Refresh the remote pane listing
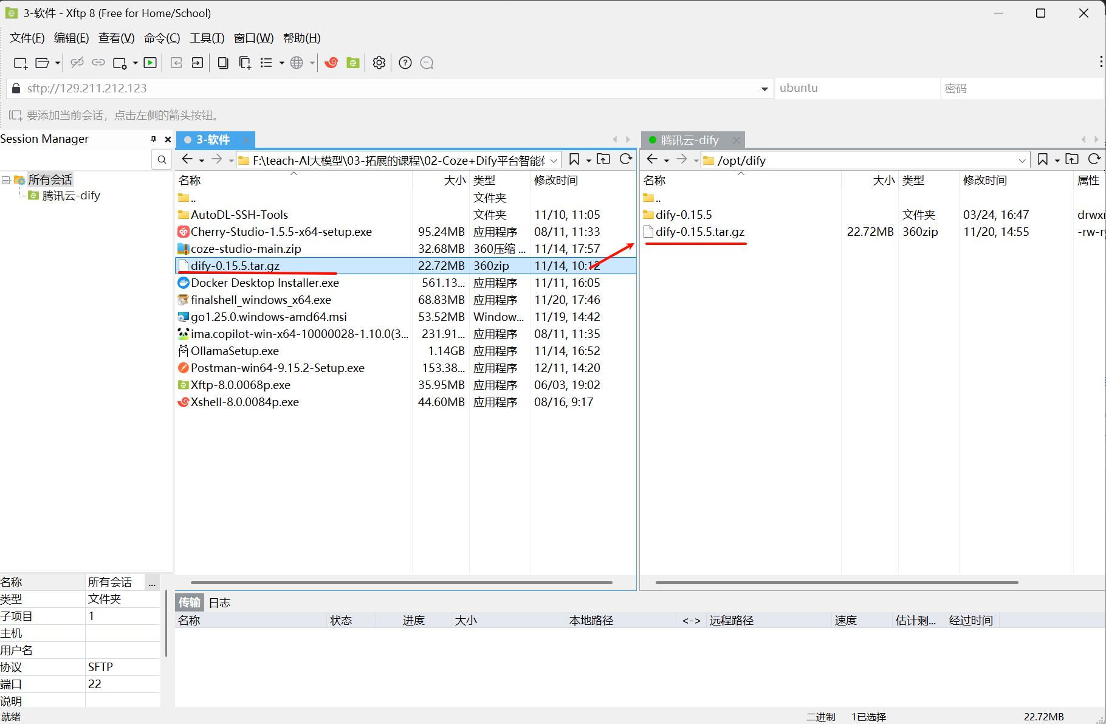 pyautogui.click(x=1094, y=159)
